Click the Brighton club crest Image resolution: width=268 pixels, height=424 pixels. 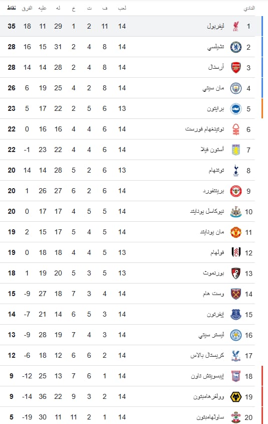pos(236,109)
